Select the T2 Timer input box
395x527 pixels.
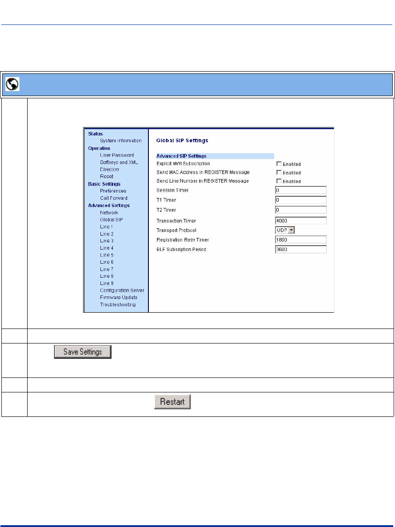(x=301, y=210)
